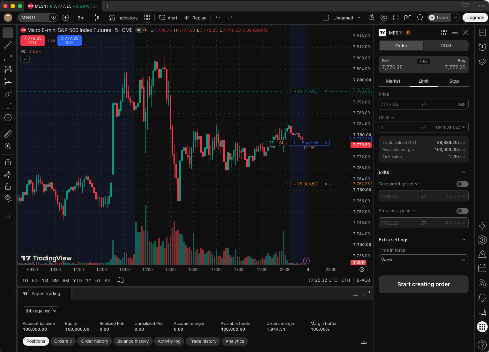Create an Alert
Viewport: 489px width, 352px height.
pos(168,18)
